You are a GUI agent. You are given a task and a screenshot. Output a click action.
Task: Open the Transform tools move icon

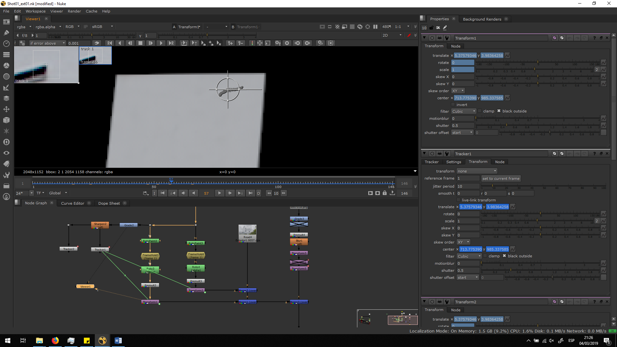tap(6, 109)
